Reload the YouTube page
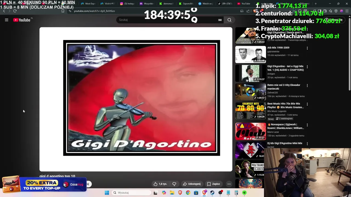Viewport: 351px width, 197px height. 15,11
